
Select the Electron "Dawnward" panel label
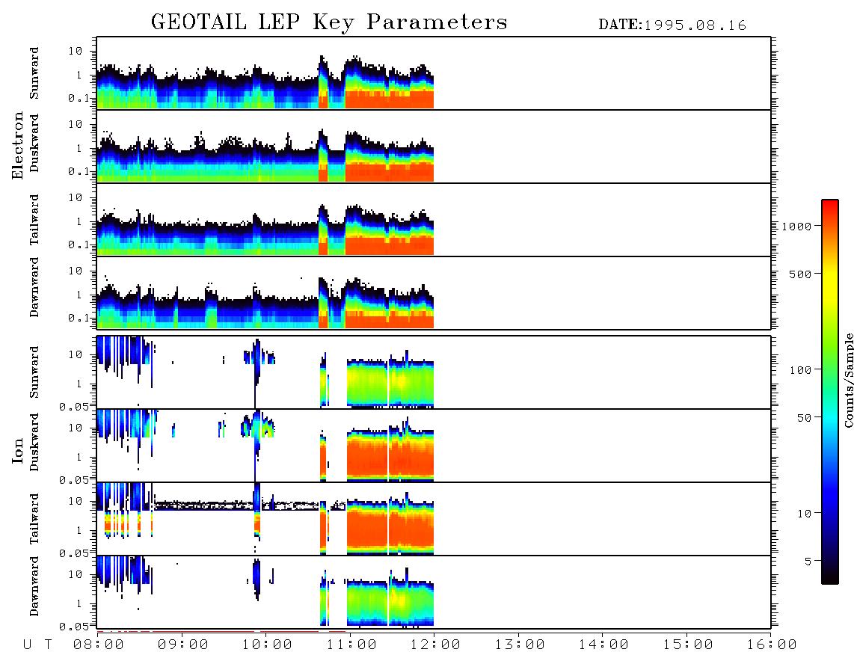click(34, 287)
